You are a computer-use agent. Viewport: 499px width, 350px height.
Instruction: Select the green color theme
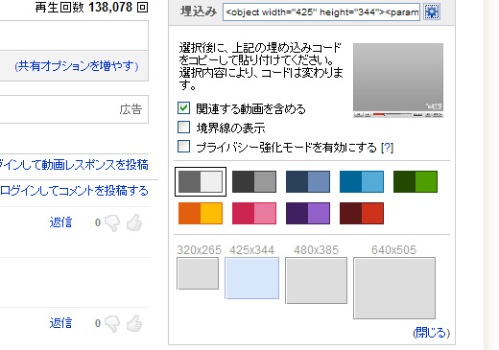(416, 181)
